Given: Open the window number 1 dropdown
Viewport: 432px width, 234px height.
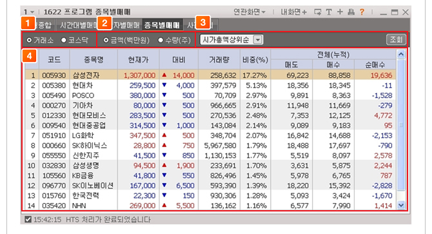Looking at the screenshot, I should (x=28, y=12).
